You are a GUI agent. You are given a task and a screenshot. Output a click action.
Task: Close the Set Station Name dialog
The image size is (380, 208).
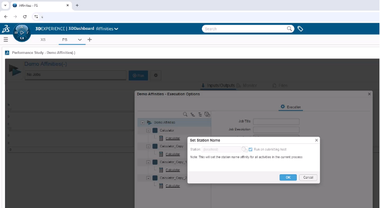pyautogui.click(x=316, y=141)
